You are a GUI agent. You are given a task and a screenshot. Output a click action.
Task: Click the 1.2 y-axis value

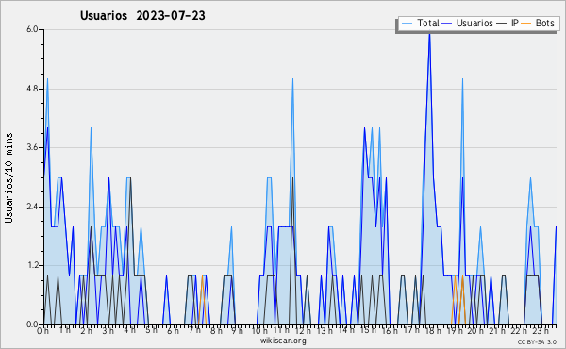point(32,265)
